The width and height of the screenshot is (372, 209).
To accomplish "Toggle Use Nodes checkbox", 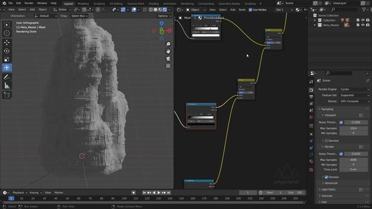I will point(251,10).
